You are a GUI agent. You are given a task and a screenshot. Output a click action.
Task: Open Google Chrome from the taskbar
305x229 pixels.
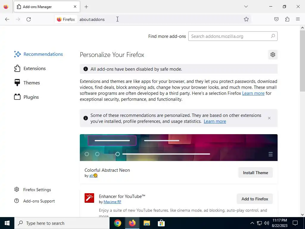coord(118,223)
